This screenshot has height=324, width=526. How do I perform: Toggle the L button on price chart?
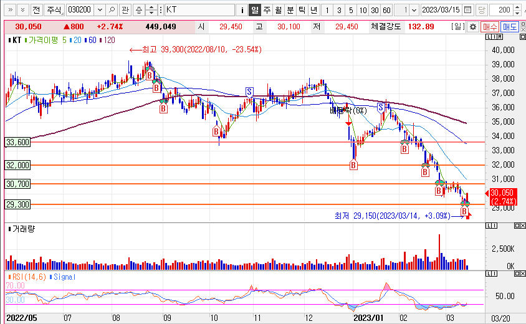coord(489,37)
